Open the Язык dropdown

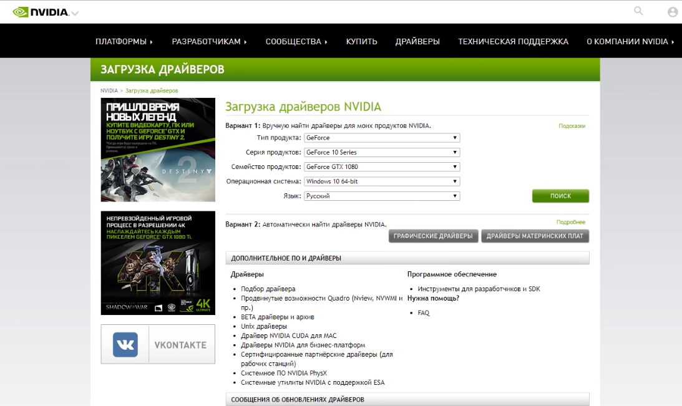382,196
